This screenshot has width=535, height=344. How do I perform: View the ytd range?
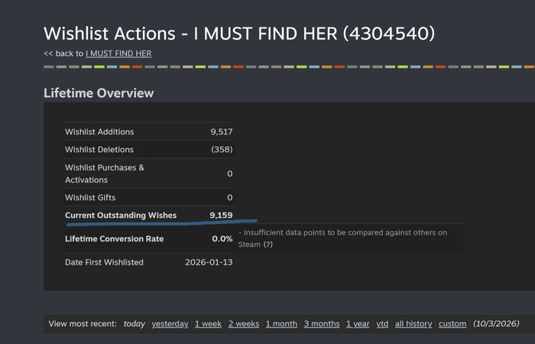[x=382, y=324]
